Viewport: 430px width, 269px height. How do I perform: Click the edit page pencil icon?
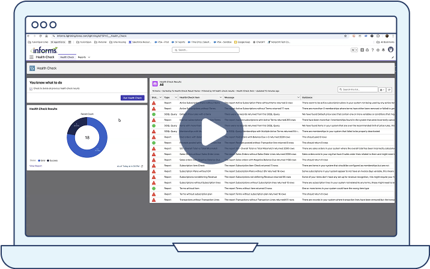click(x=392, y=58)
